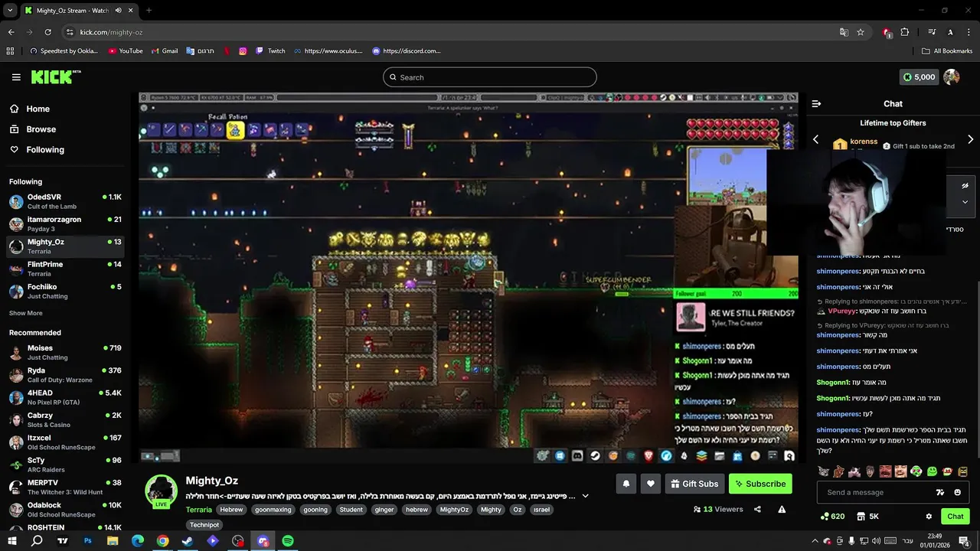Image resolution: width=980 pixels, height=551 pixels.
Task: Follow Mighty_Oz with the heart button
Action: 651,484
